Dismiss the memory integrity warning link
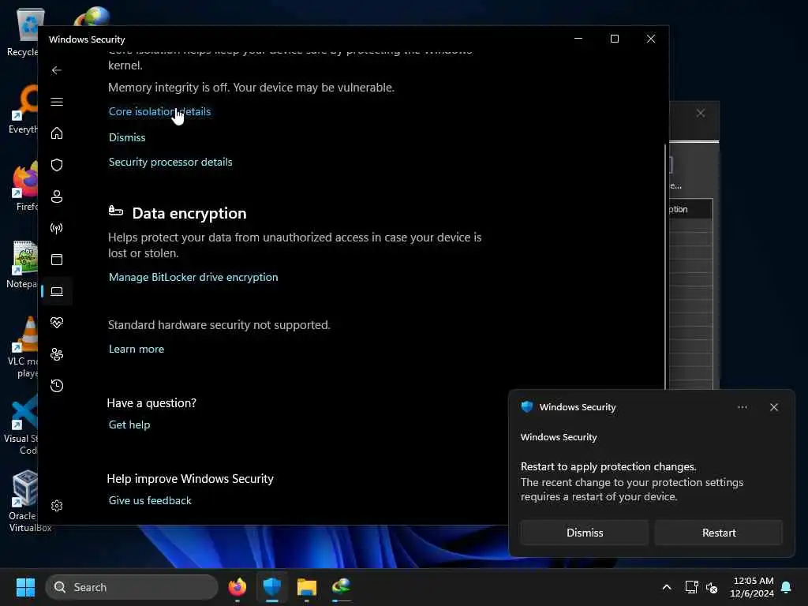Viewport: 808px width, 606px height. coord(127,137)
